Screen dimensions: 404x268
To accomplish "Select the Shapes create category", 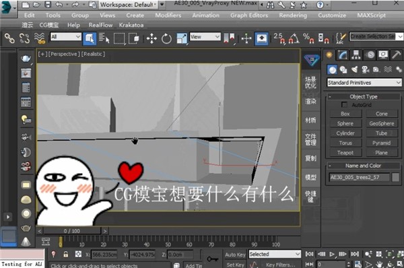I will tap(343, 69).
